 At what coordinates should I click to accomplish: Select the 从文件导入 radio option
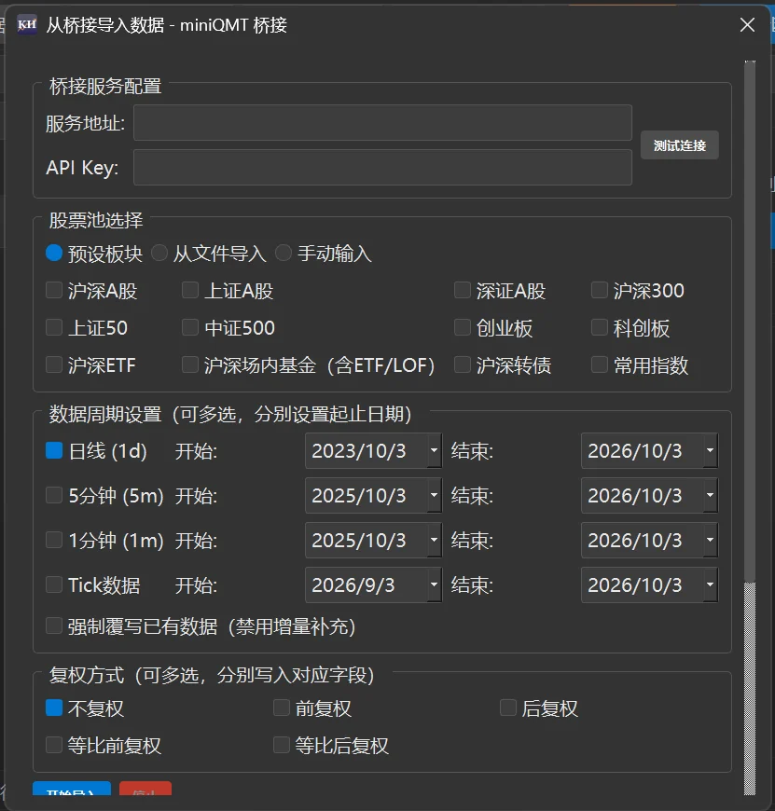click(159, 253)
